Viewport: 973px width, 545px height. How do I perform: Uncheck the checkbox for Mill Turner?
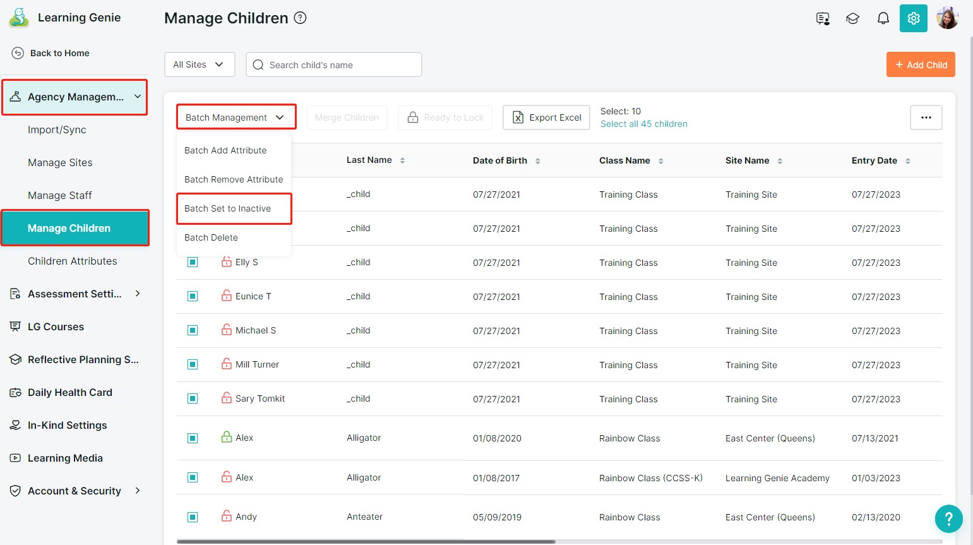coord(193,364)
